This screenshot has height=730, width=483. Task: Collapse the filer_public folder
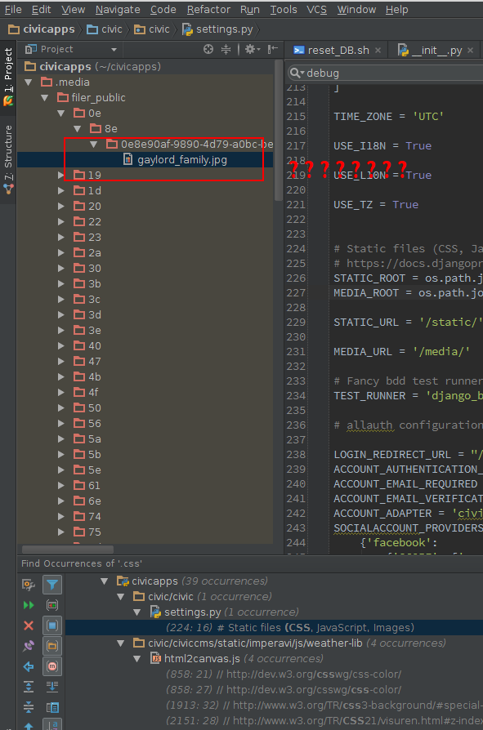tap(45, 98)
